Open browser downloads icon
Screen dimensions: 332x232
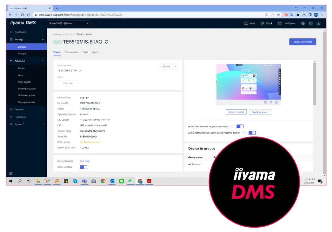[304, 15]
